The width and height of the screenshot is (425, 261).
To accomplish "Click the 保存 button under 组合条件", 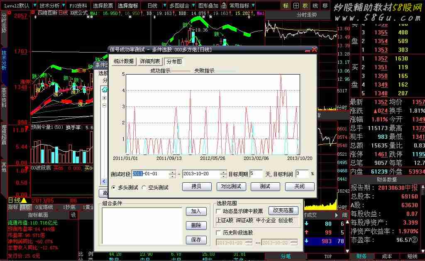I will pyautogui.click(x=196, y=240).
